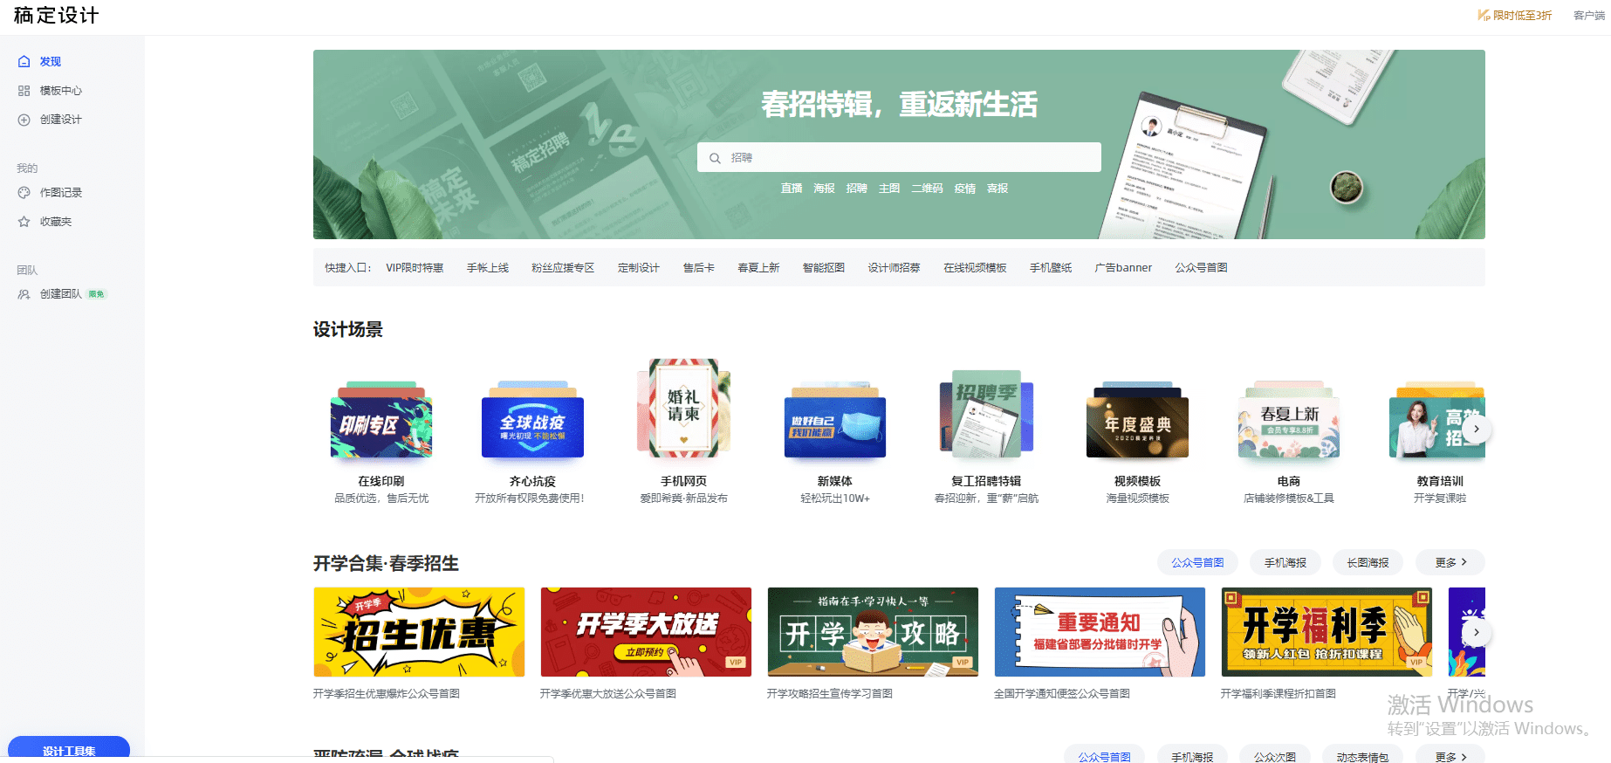Open 收藏夹 in sidebar
Viewport: 1611px width, 763px height.
pyautogui.click(x=56, y=222)
